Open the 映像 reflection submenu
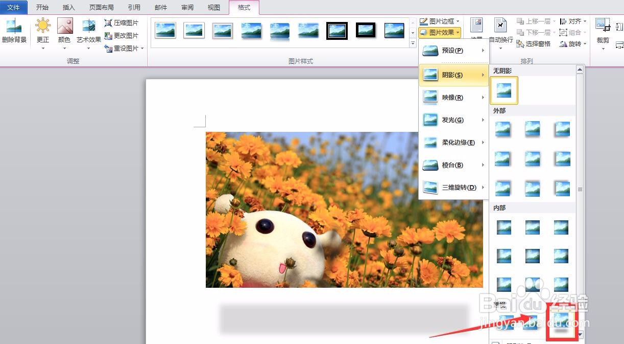Viewport: 624px width, 344px height. tap(453, 98)
